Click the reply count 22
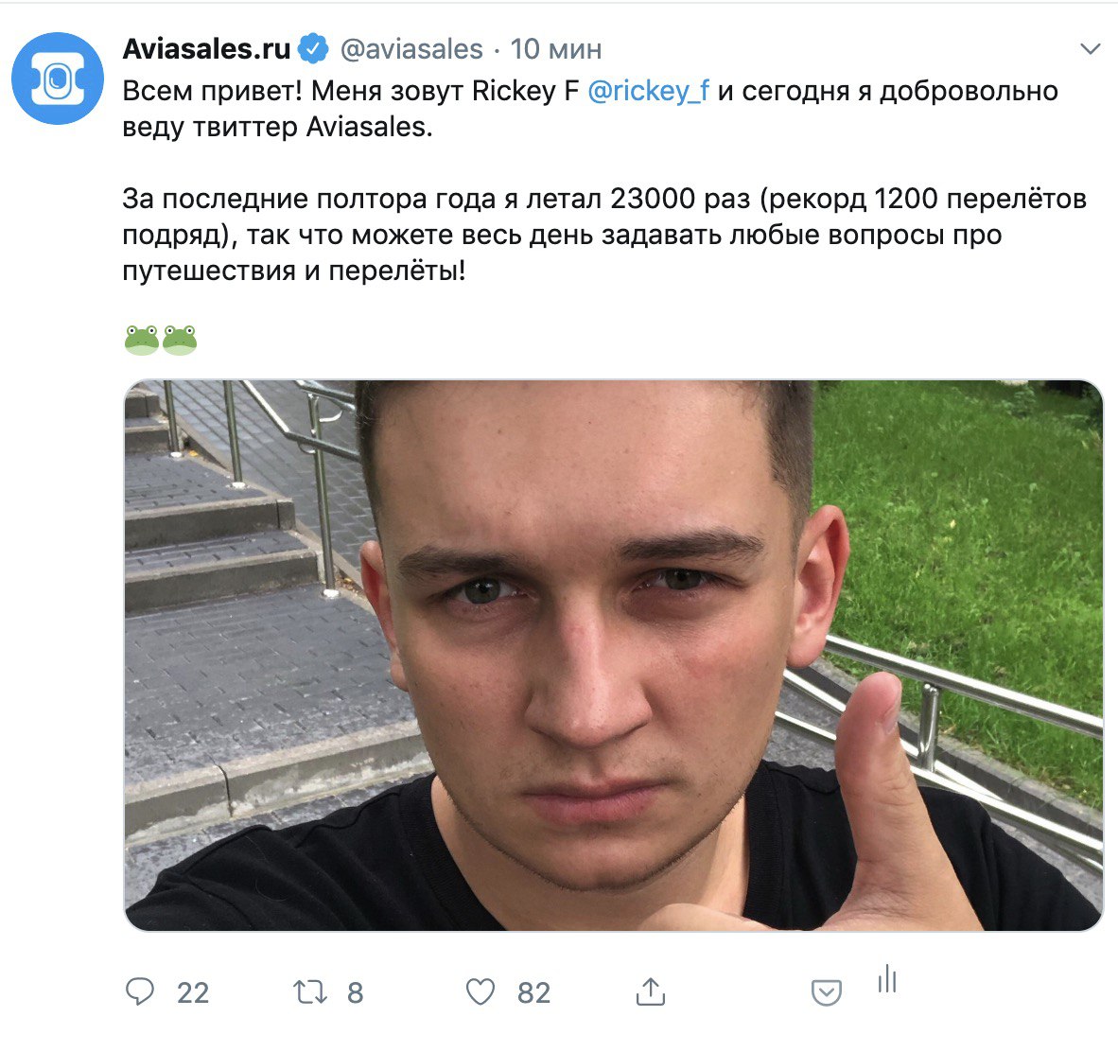 (x=193, y=992)
